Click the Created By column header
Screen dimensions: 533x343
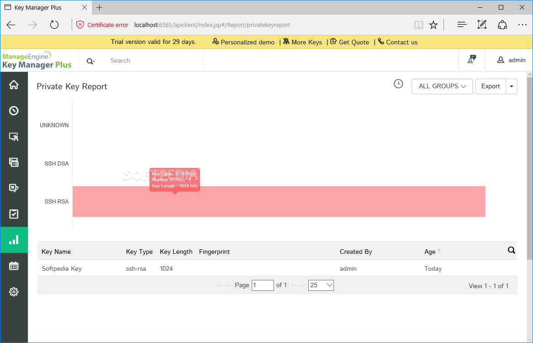click(x=356, y=252)
